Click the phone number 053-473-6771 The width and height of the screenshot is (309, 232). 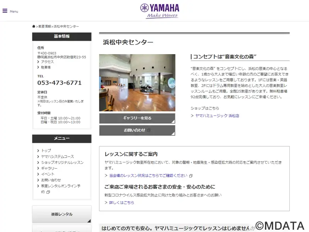coord(59,83)
